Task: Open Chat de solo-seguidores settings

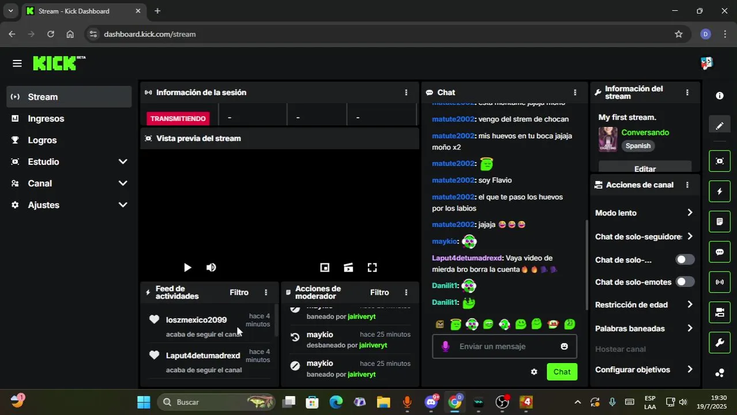Action: [644, 236]
